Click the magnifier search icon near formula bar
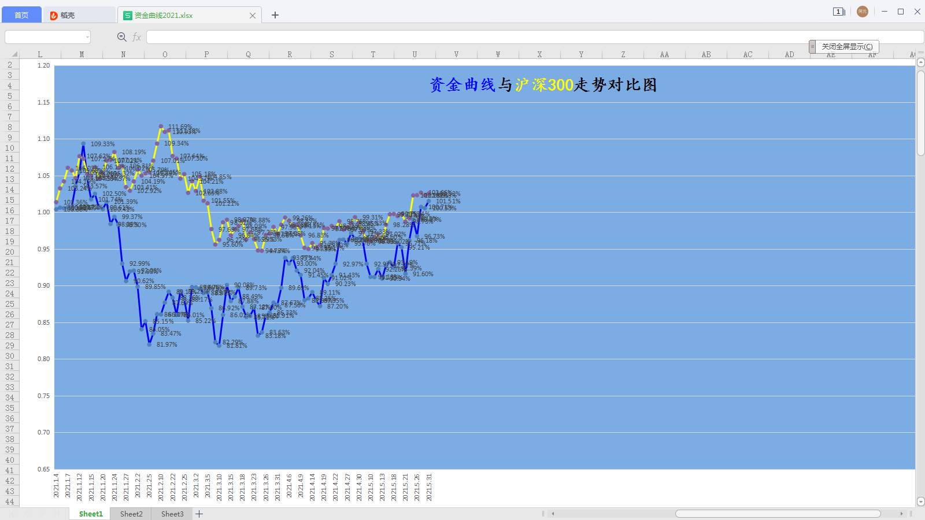 pyautogui.click(x=121, y=36)
